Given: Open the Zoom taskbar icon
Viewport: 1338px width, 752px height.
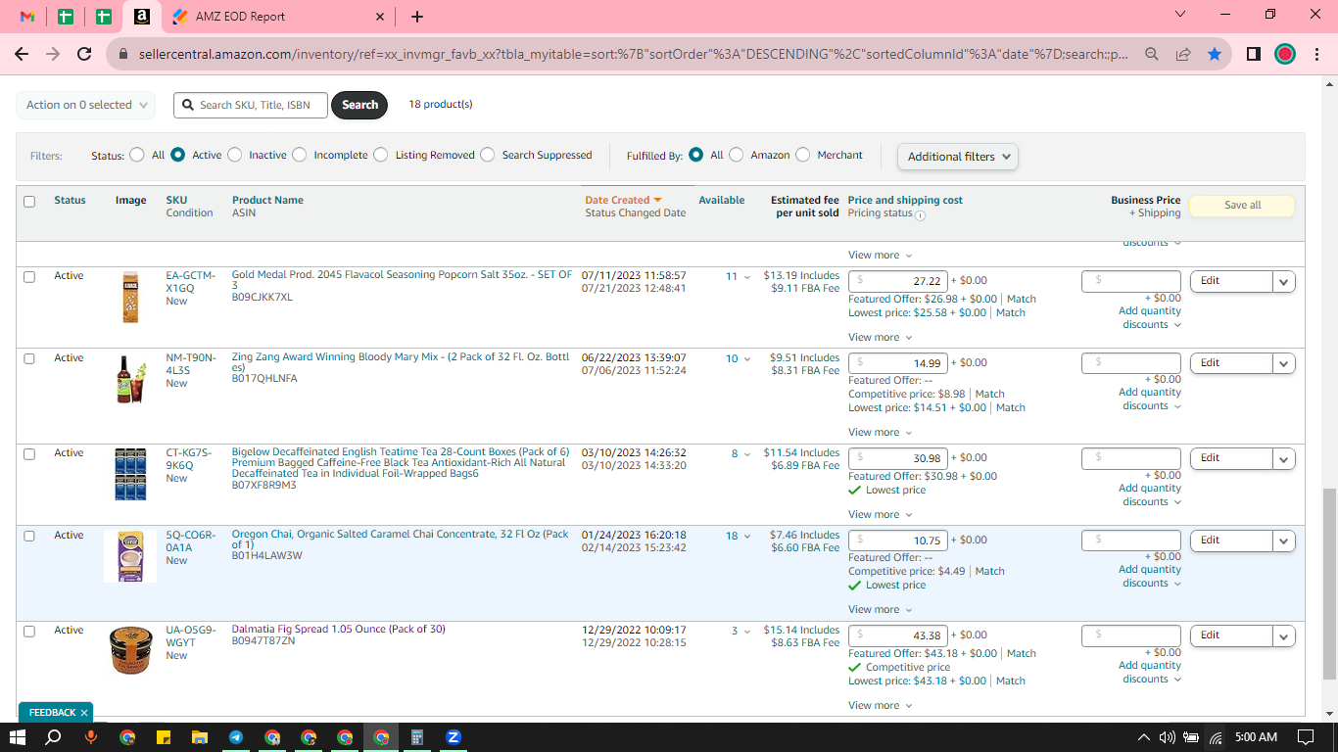Looking at the screenshot, I should (454, 737).
